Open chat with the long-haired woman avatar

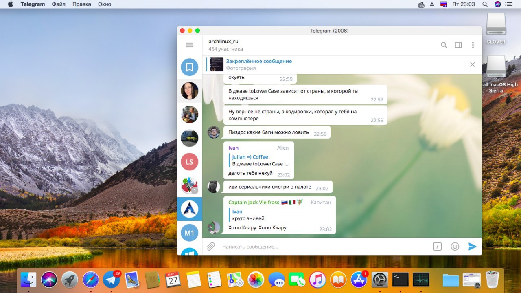189,91
